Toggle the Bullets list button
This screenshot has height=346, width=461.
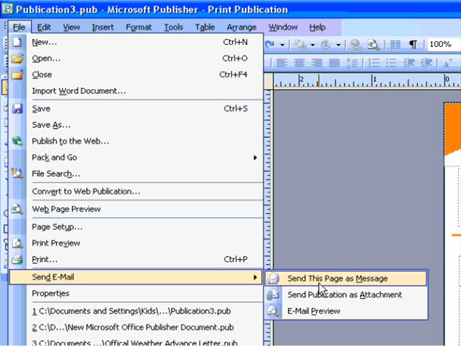tap(391, 63)
